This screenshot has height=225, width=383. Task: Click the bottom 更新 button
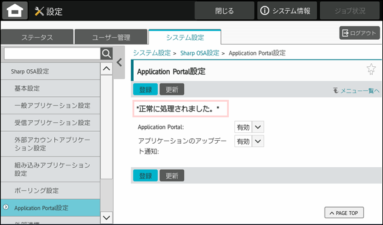pyautogui.click(x=172, y=176)
